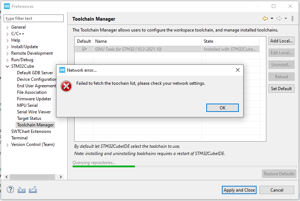300x201 pixels.
Task: Select Serial Wire Viewer page
Action: click(x=34, y=112)
